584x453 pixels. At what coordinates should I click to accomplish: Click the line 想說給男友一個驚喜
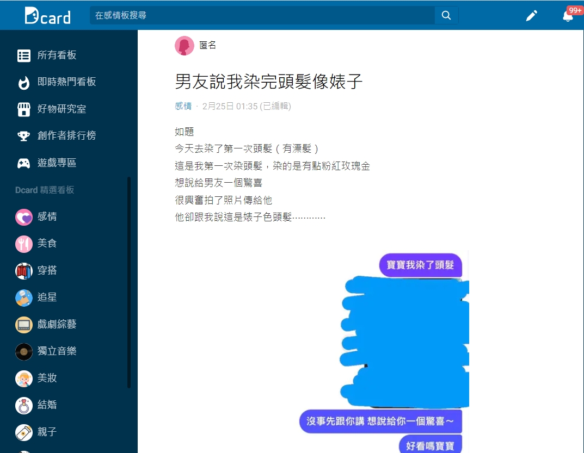click(219, 183)
